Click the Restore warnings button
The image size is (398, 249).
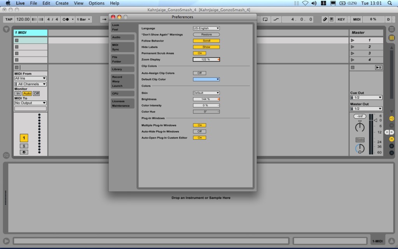[x=206, y=35]
